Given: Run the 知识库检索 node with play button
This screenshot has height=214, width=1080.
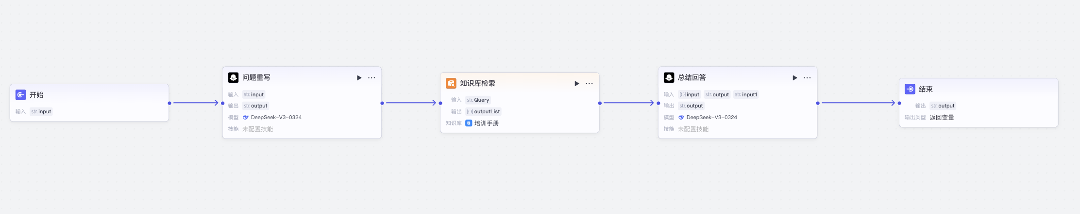Looking at the screenshot, I should 577,83.
